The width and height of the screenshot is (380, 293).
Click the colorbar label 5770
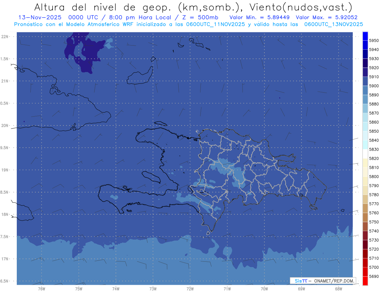click(374, 204)
